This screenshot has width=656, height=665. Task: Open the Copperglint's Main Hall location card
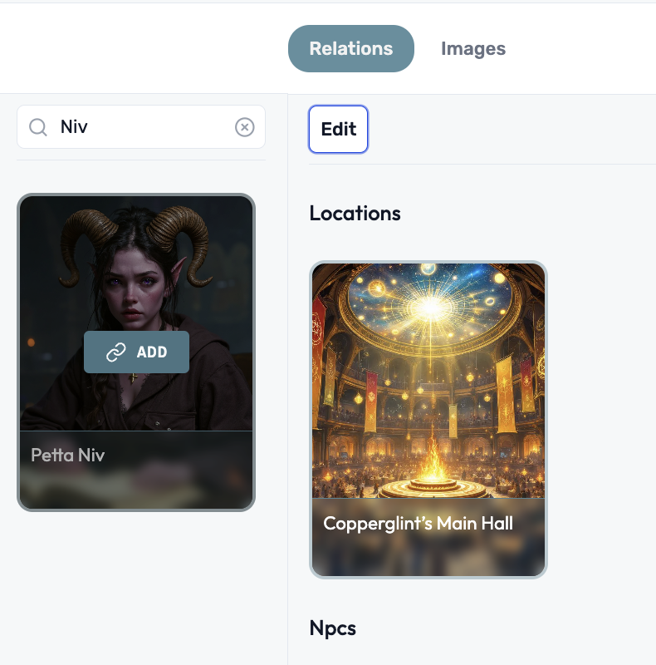[428, 382]
